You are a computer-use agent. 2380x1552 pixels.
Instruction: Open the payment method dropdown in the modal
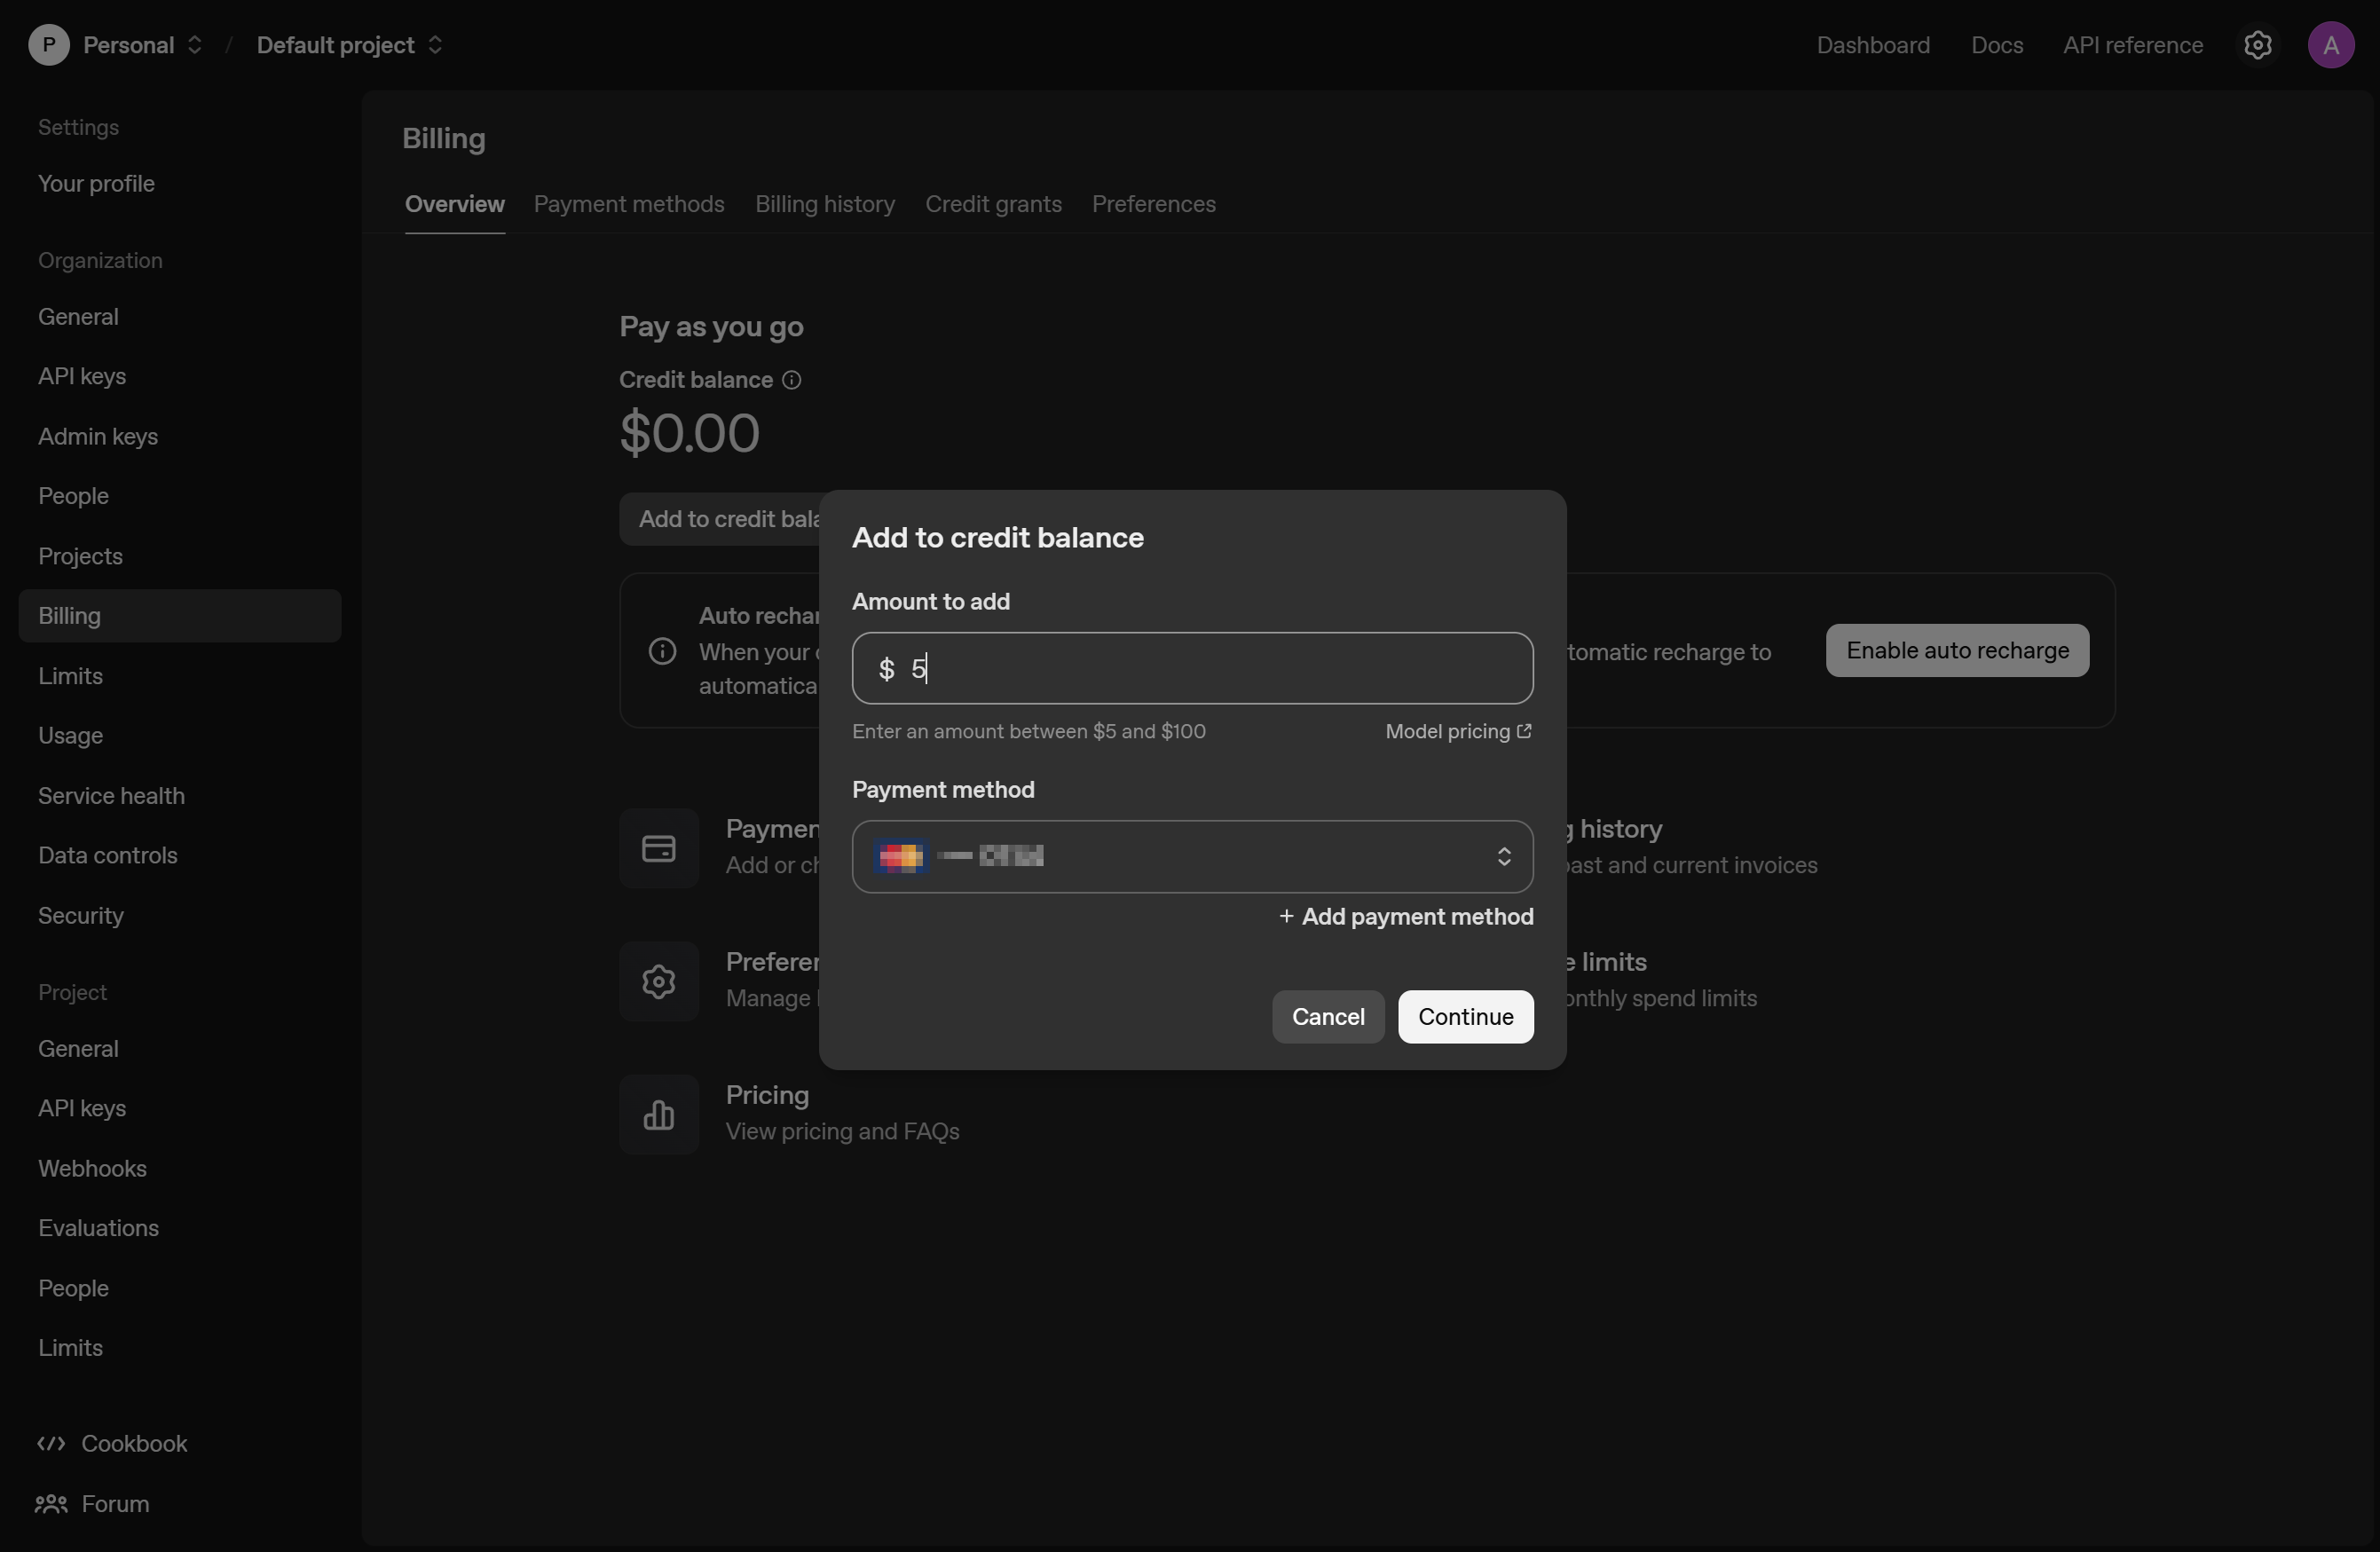[1191, 856]
